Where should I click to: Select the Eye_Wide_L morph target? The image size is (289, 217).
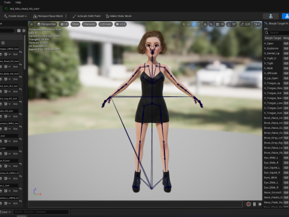coord(271,158)
